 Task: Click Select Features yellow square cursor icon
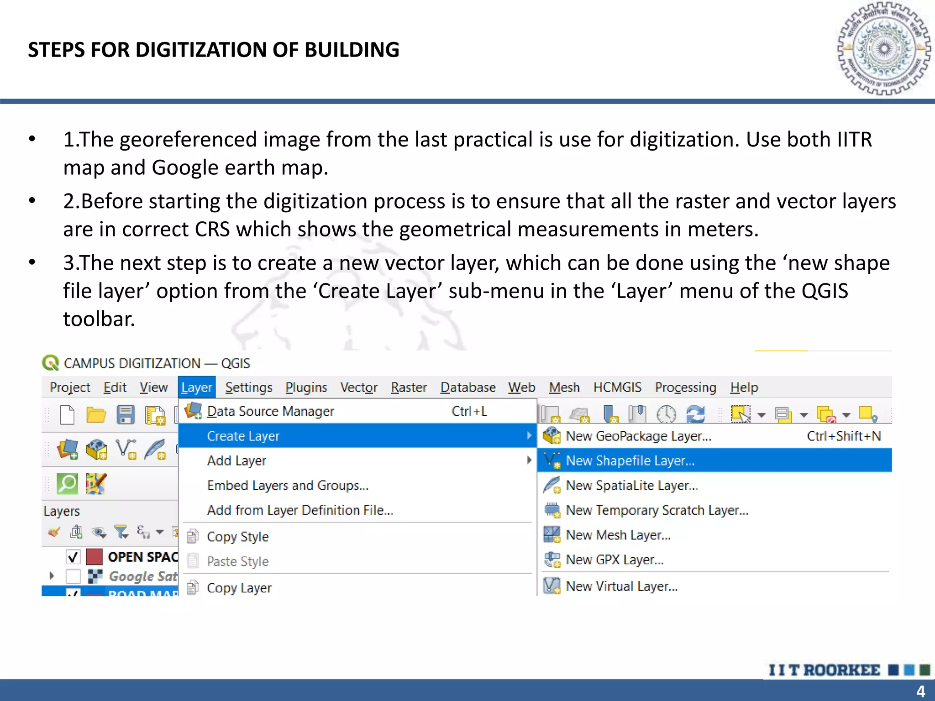tap(741, 414)
